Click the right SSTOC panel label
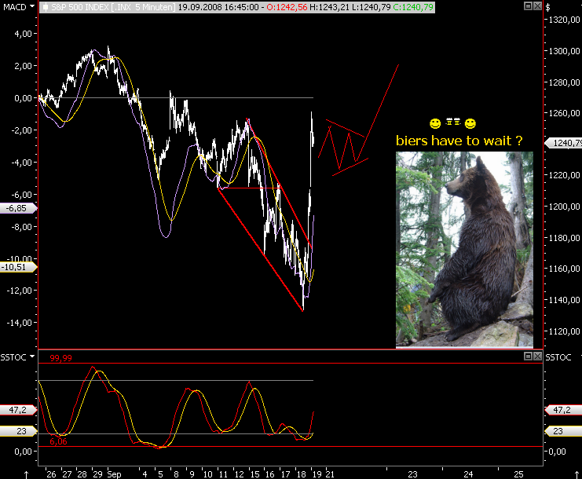This screenshot has height=479, width=582. tap(558, 357)
